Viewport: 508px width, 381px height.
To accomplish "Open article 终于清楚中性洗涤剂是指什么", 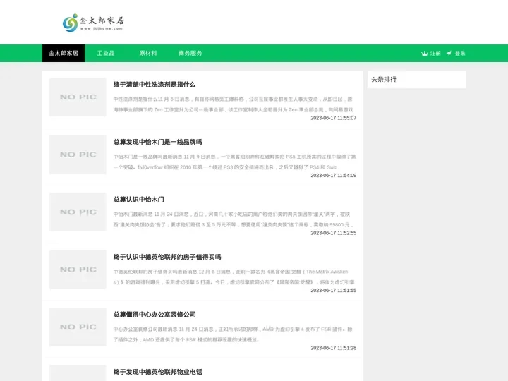I will (x=155, y=85).
